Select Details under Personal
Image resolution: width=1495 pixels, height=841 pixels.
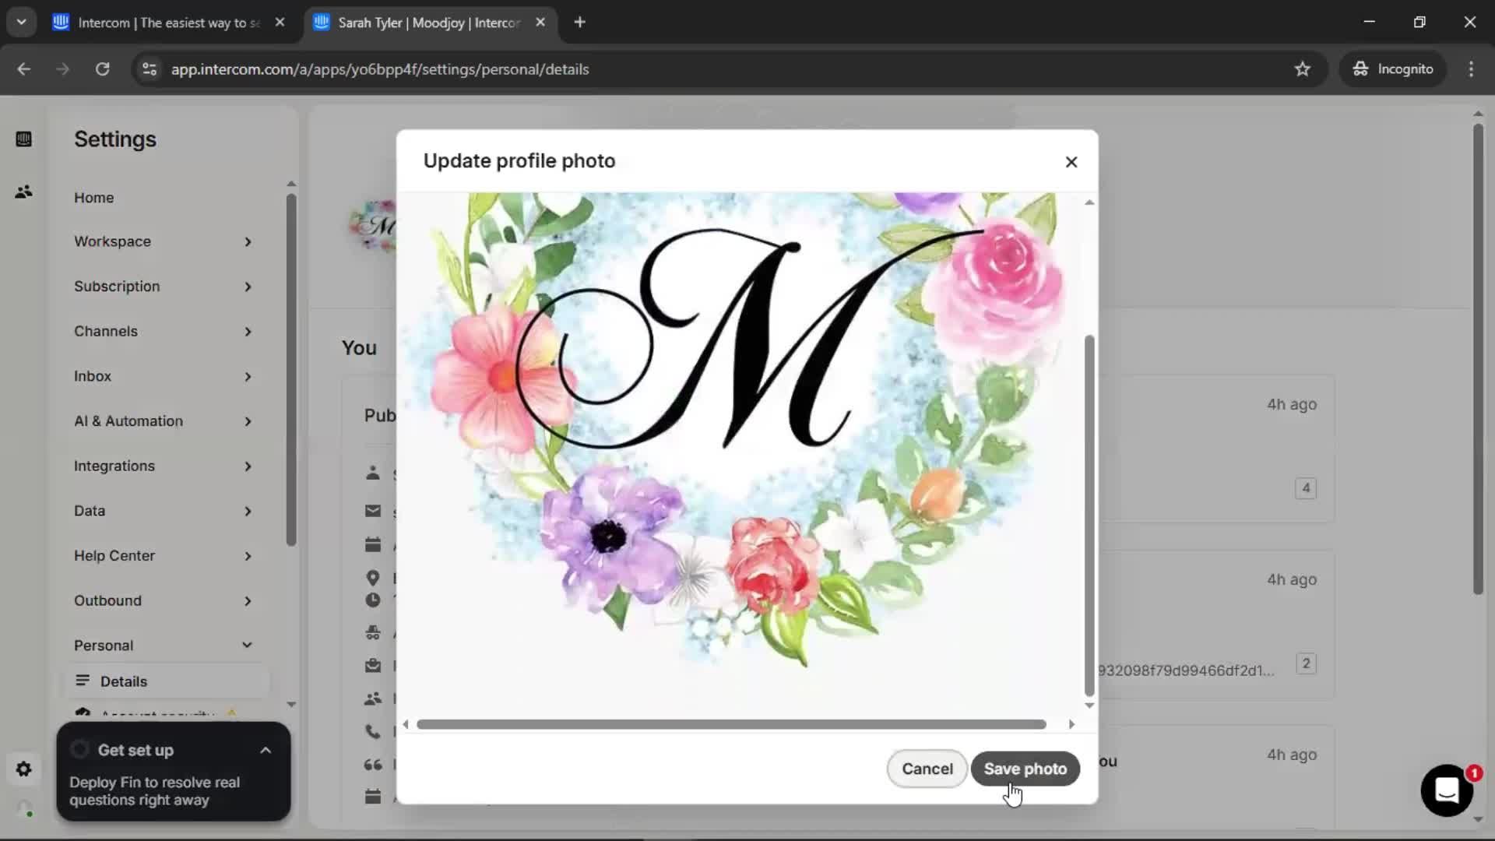coord(165,681)
